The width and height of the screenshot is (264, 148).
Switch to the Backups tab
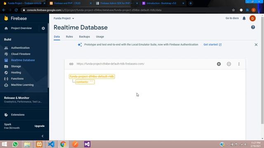(x=84, y=37)
